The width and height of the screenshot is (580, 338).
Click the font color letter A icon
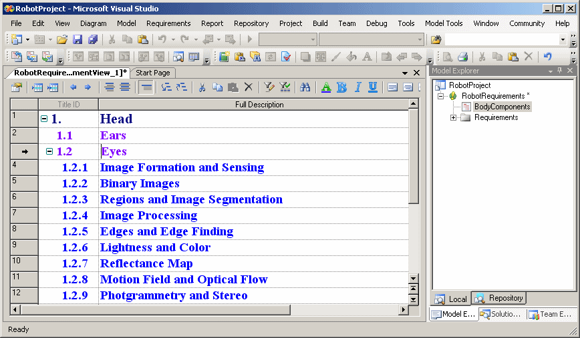[326, 87]
